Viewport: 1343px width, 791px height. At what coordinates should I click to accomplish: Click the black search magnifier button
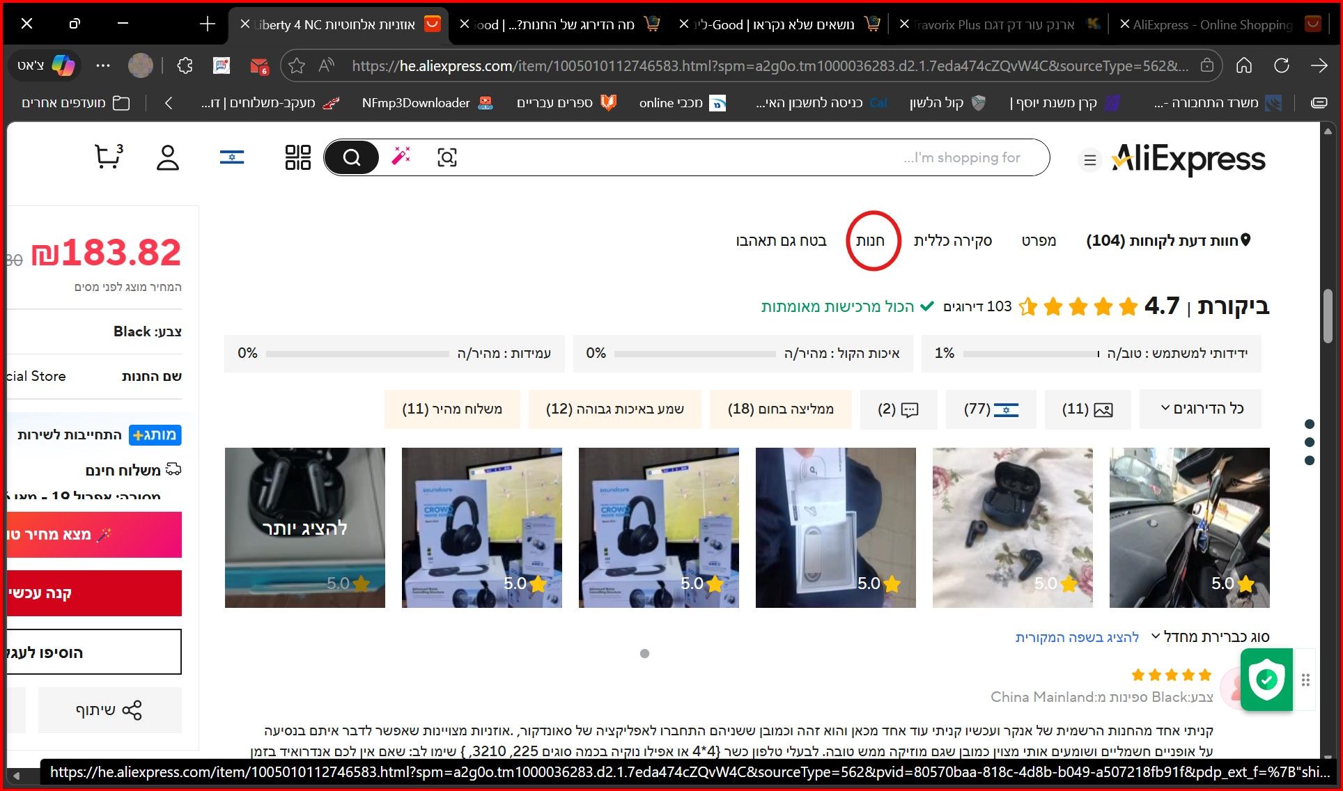(x=352, y=157)
